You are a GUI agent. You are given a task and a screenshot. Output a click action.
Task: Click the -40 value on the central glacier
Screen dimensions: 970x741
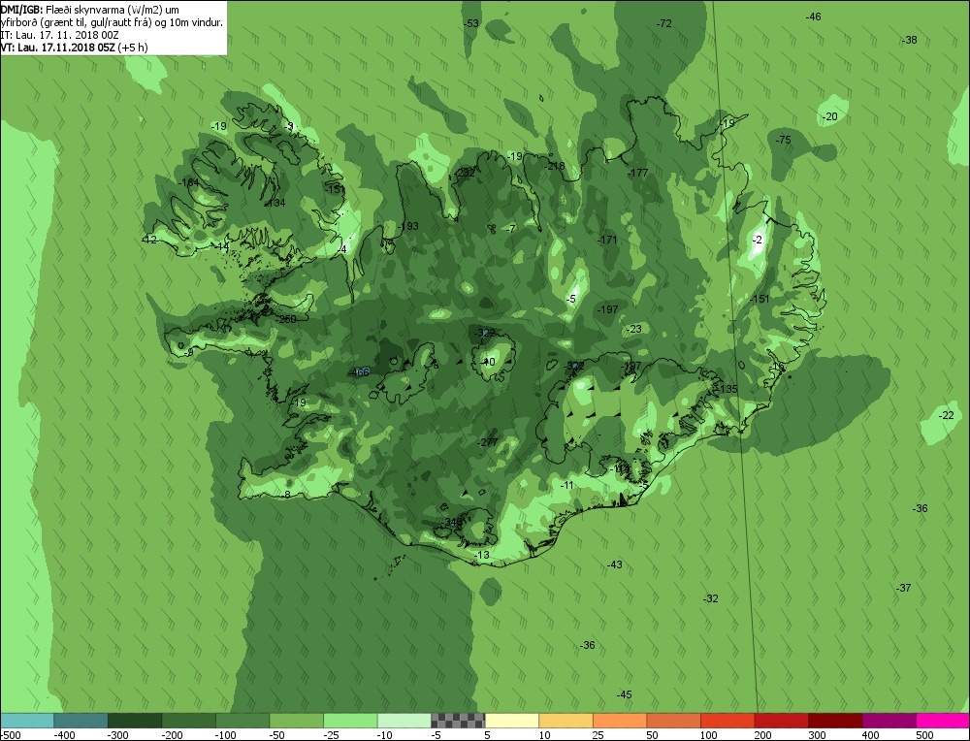[488, 362]
